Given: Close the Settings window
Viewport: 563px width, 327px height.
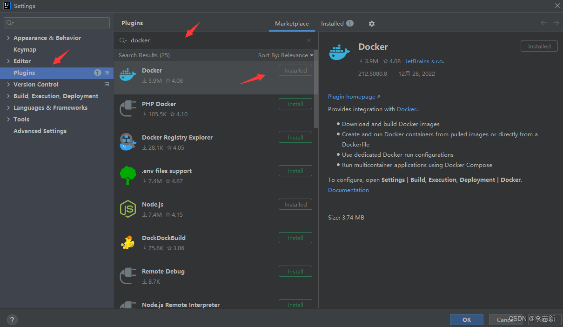Looking at the screenshot, I should click(x=557, y=6).
